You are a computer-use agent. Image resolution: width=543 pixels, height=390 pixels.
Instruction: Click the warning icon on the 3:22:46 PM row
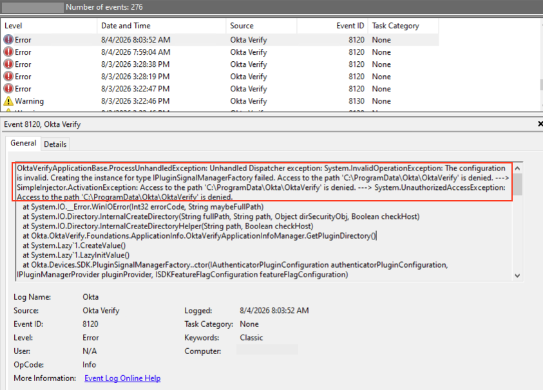8,101
